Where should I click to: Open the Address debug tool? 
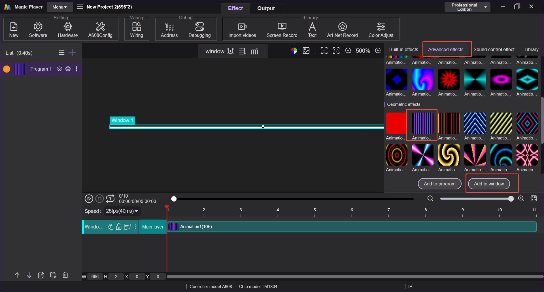click(x=169, y=29)
